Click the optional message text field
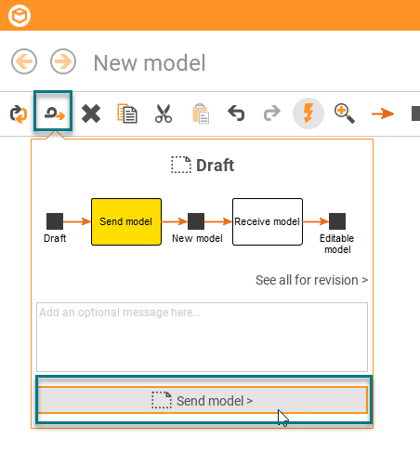 202,337
